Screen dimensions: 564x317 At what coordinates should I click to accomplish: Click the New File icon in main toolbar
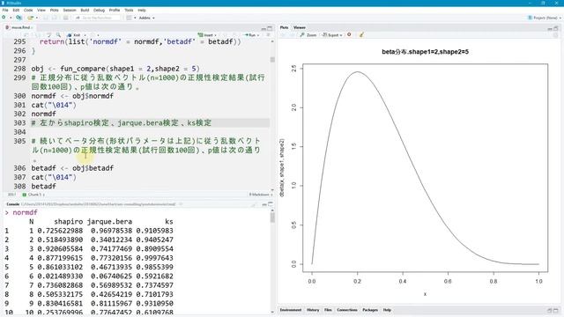4,18
